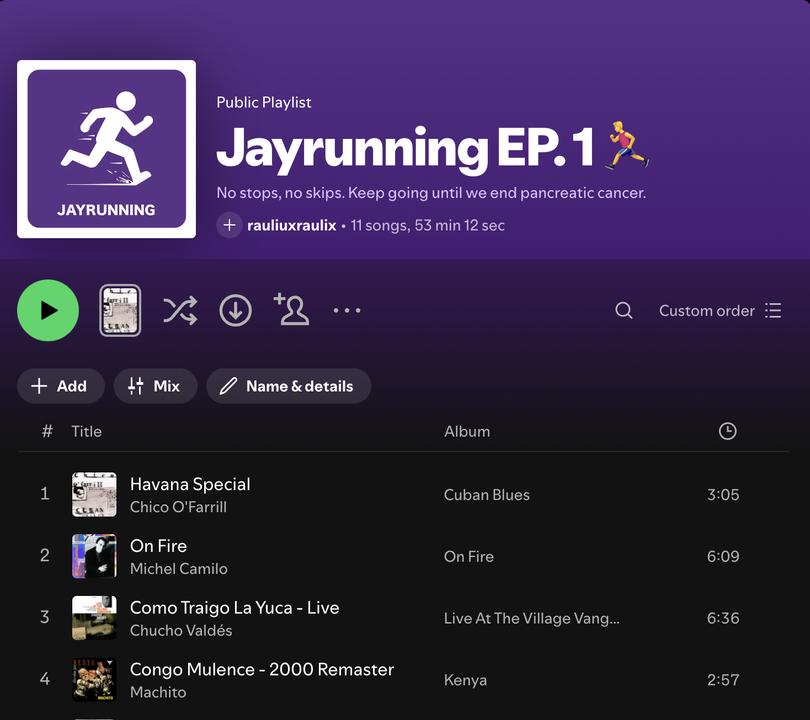
Task: Open the three-dot more options menu
Action: point(347,310)
